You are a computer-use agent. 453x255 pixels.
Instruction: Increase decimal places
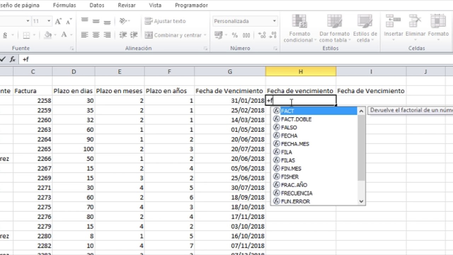tap(262, 35)
